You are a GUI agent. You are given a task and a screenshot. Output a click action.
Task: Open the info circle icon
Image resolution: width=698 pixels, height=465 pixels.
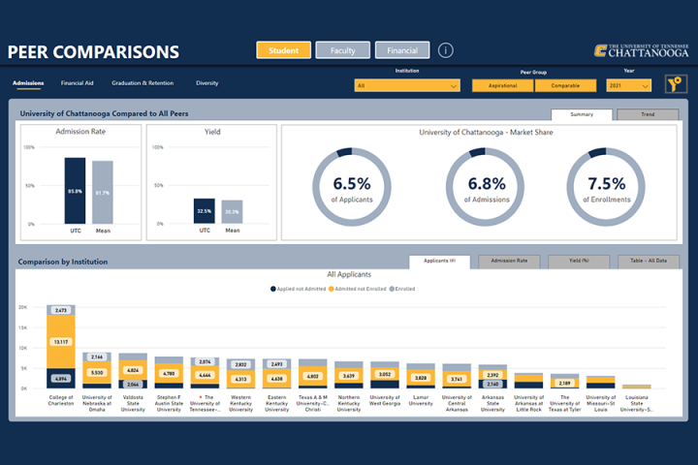tap(446, 50)
